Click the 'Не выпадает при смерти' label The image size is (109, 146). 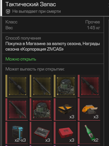click(36, 11)
